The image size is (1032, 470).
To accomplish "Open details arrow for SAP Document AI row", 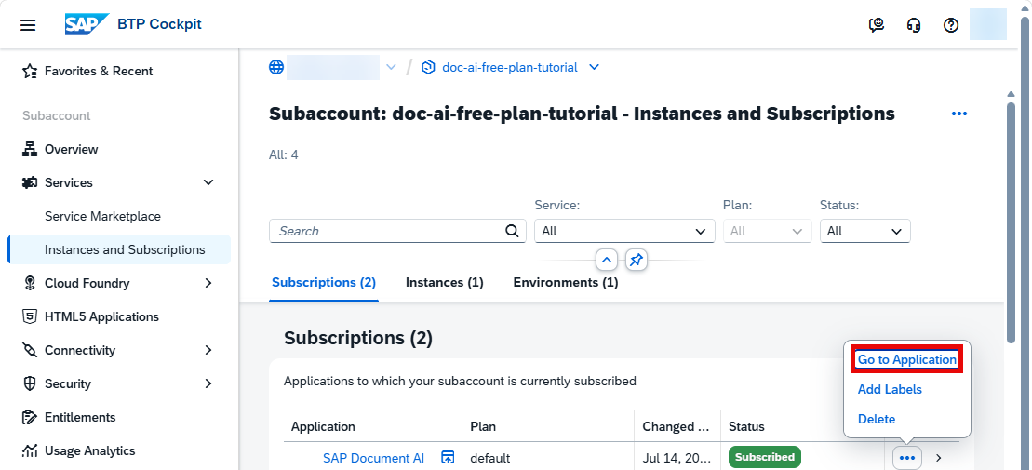I will click(939, 458).
